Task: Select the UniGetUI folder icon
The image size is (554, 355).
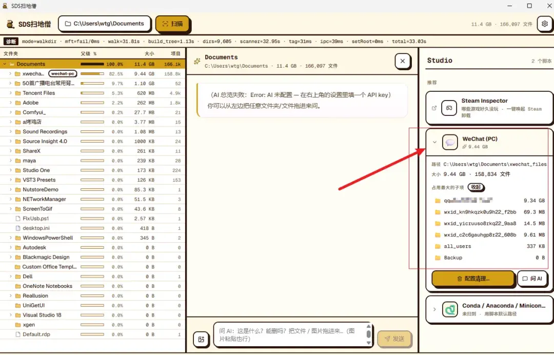Action: point(17,305)
